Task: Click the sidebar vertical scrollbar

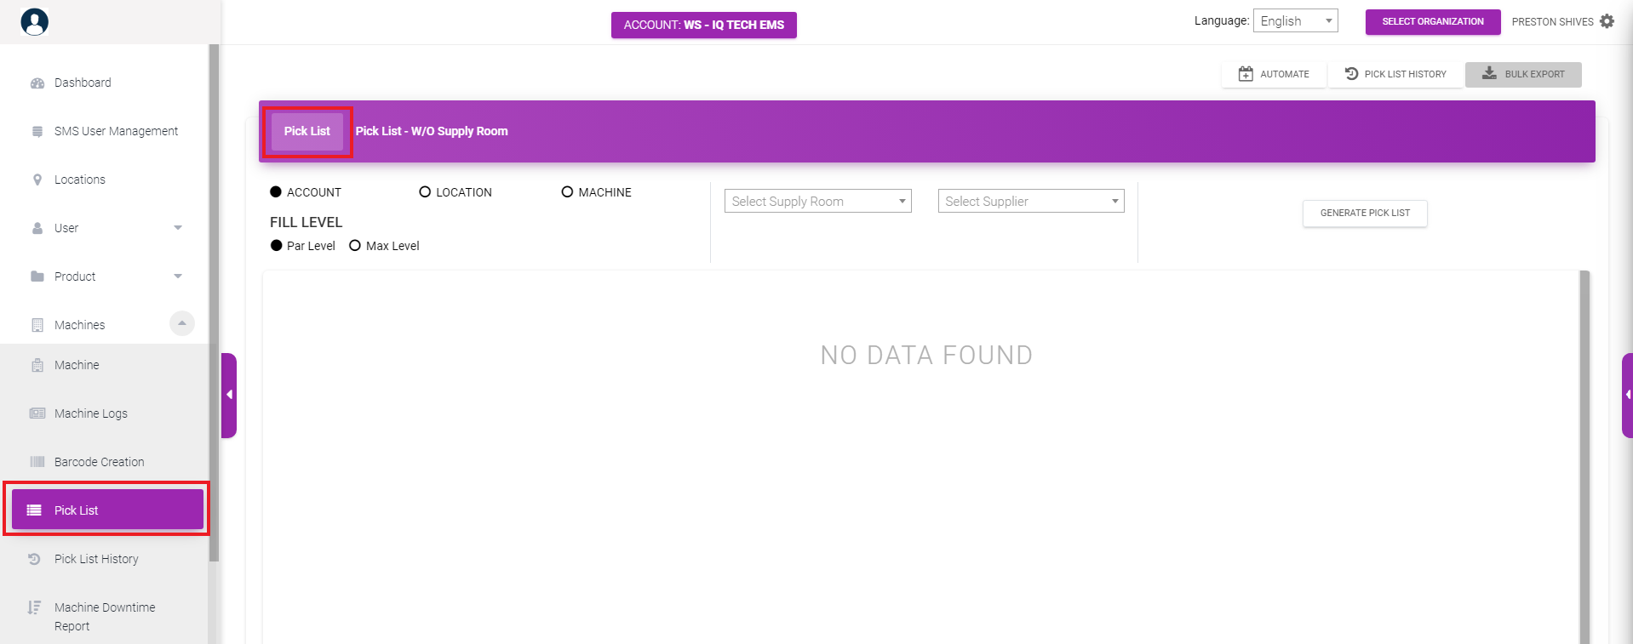Action: 214,302
